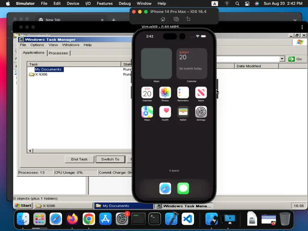Click the Simulator screenshot camera icon
Viewport: 308px width, 231px height.
tap(176, 19)
